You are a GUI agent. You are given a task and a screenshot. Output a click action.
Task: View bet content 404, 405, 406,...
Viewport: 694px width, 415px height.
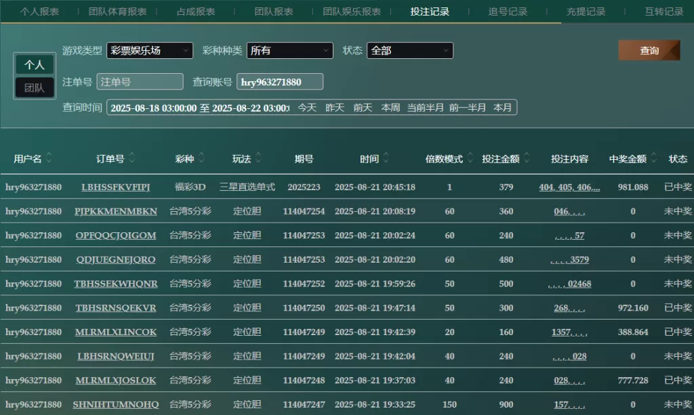[569, 187]
